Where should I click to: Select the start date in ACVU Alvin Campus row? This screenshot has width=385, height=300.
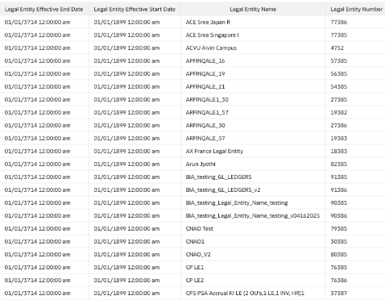(x=126, y=48)
